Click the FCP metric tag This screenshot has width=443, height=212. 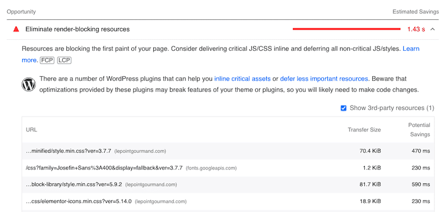tap(47, 60)
